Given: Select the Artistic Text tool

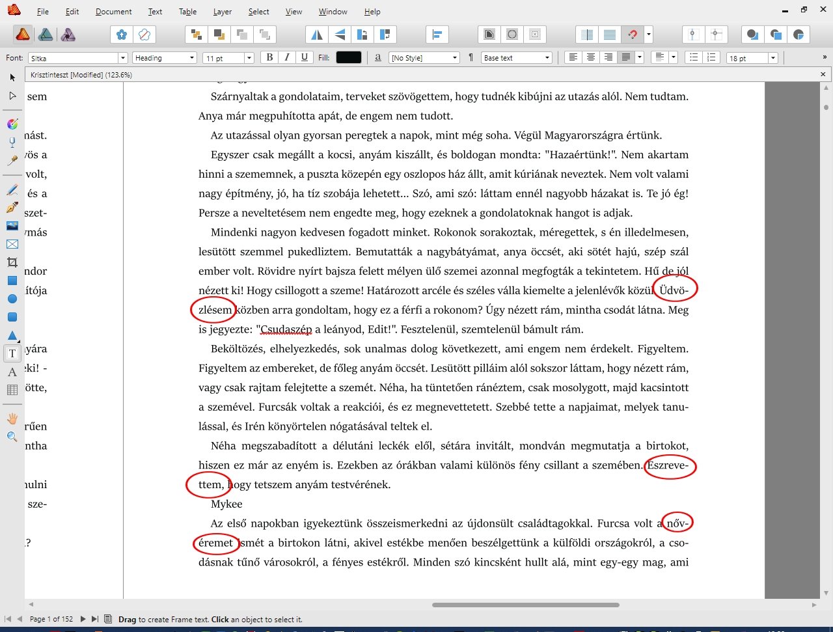Looking at the screenshot, I should tap(12, 372).
